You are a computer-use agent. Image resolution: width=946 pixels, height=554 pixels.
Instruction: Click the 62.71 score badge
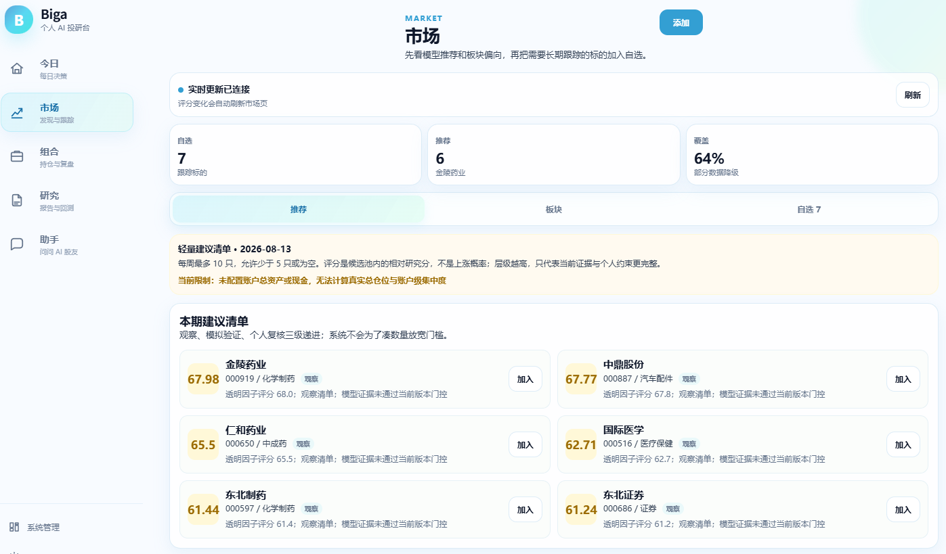point(581,444)
